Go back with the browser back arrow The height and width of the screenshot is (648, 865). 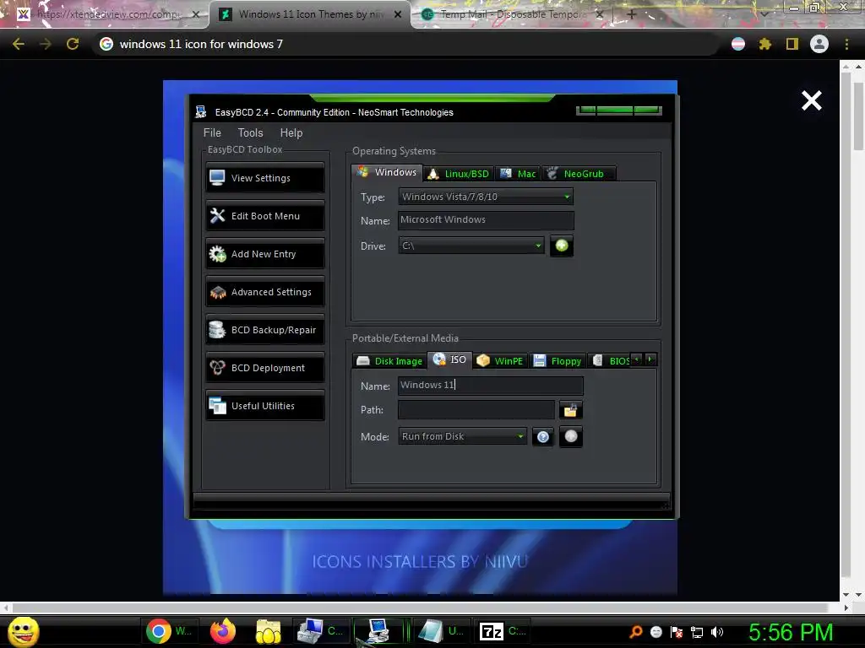(19, 44)
